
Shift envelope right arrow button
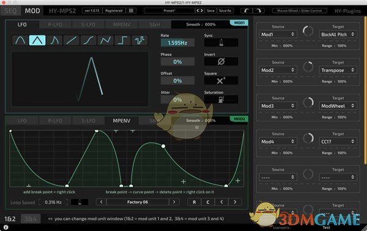(x=235, y=202)
